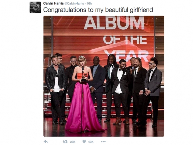This screenshot has height=145, width=193.
Task: Click the long-haired man with black tie
Action: coord(139,91)
